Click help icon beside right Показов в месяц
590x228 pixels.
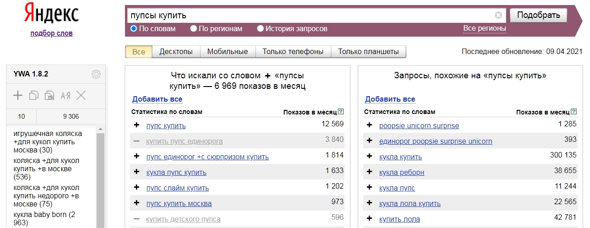point(574,112)
